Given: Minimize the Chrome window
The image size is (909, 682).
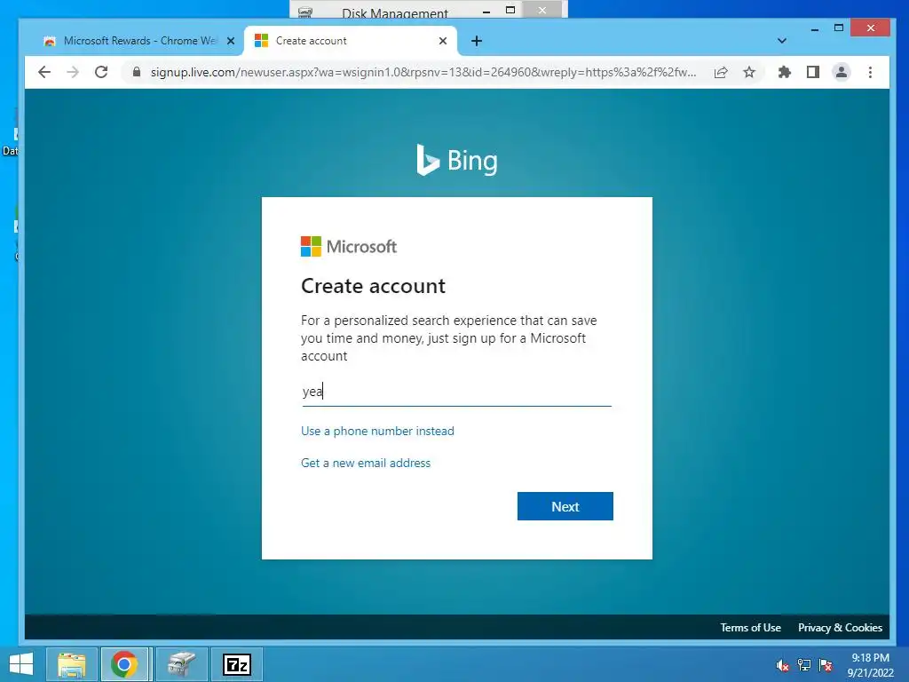Looking at the screenshot, I should tap(815, 28).
